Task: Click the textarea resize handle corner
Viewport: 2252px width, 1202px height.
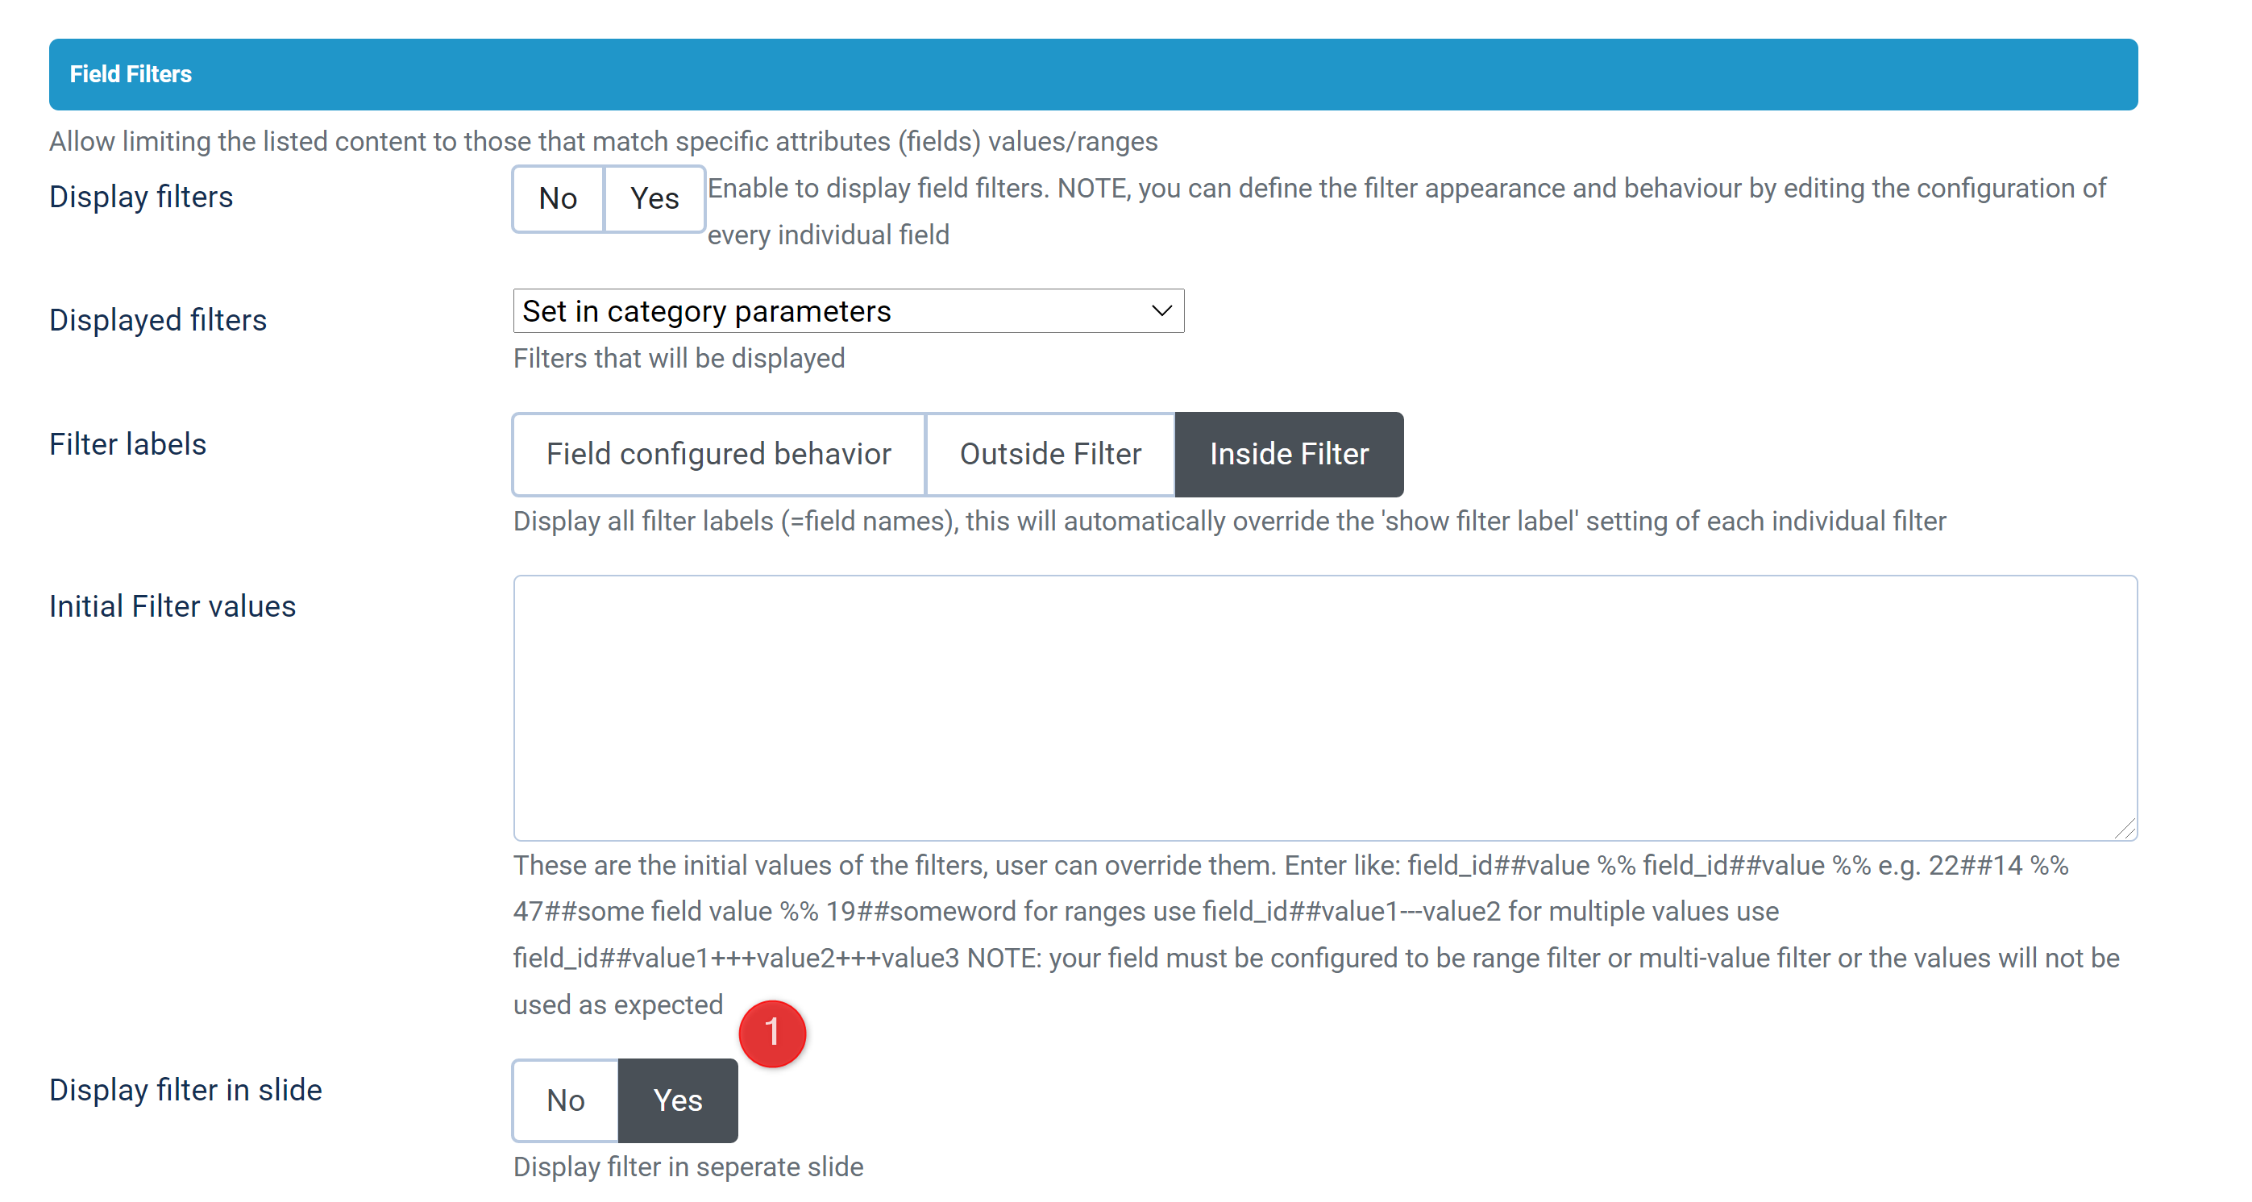Action: click(x=2125, y=828)
